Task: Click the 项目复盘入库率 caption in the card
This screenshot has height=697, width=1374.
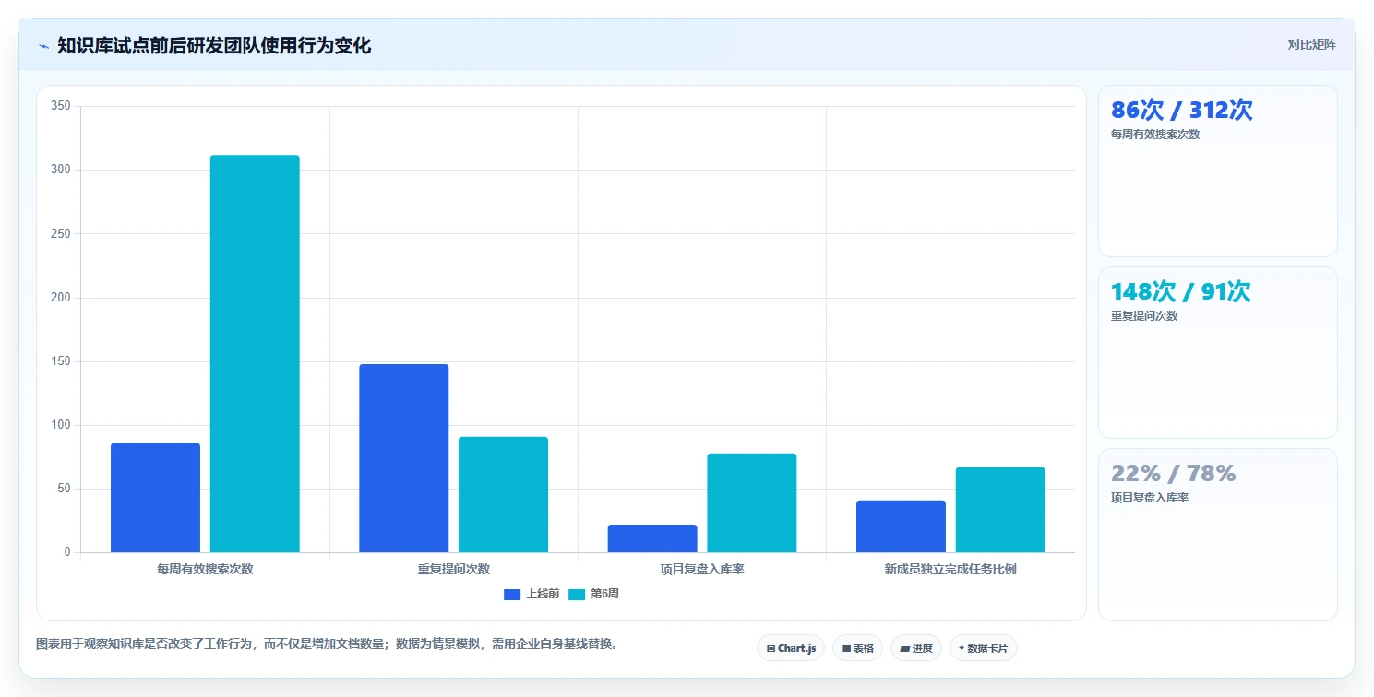Action: pos(1150,498)
